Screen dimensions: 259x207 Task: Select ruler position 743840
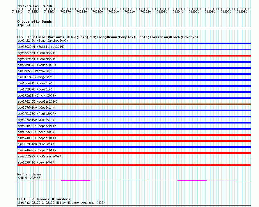click(17, 12)
